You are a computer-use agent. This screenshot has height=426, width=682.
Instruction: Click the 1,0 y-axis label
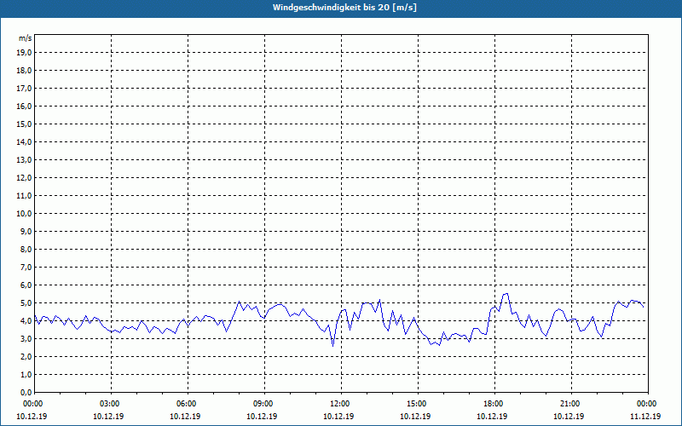(26, 374)
